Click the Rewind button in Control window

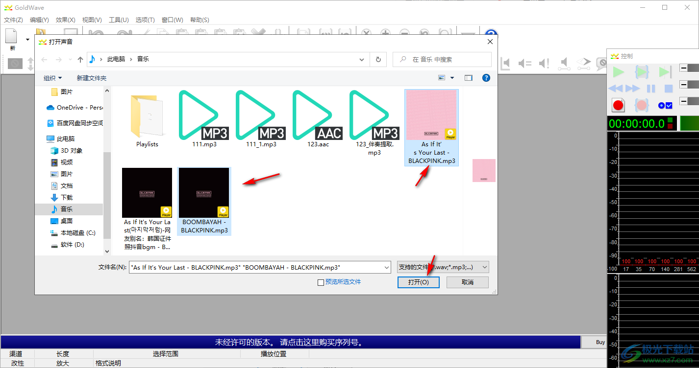coord(616,89)
